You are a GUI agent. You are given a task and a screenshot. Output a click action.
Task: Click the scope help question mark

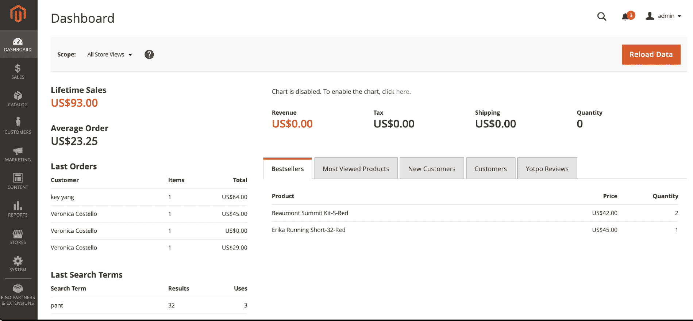[149, 54]
